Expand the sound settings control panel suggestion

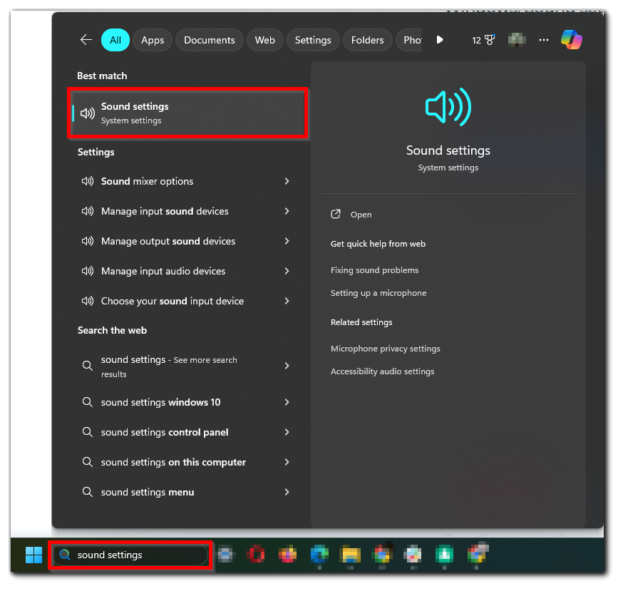pos(287,432)
